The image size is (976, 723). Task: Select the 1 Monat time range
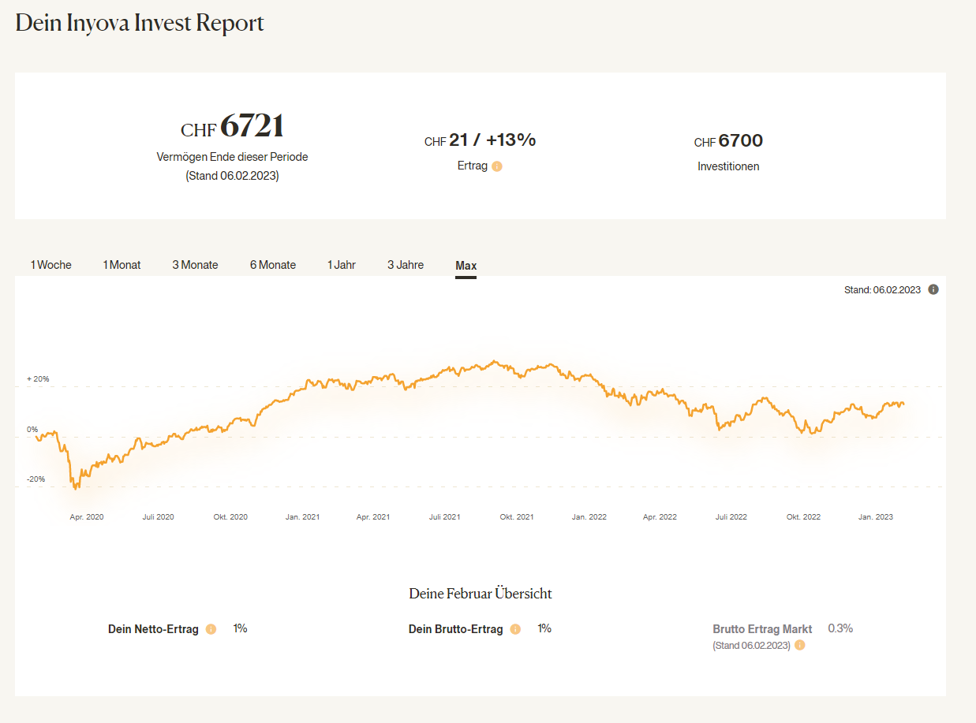122,265
